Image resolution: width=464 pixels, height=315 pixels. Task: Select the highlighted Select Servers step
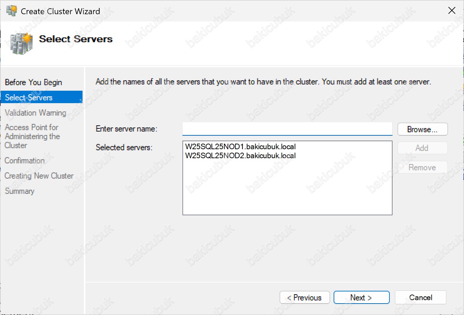[x=29, y=98]
